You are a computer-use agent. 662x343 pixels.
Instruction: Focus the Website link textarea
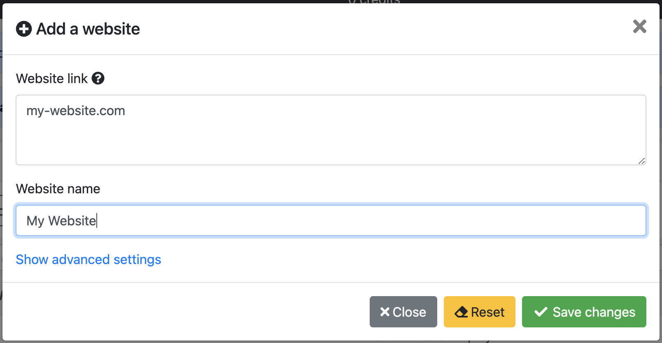331,130
